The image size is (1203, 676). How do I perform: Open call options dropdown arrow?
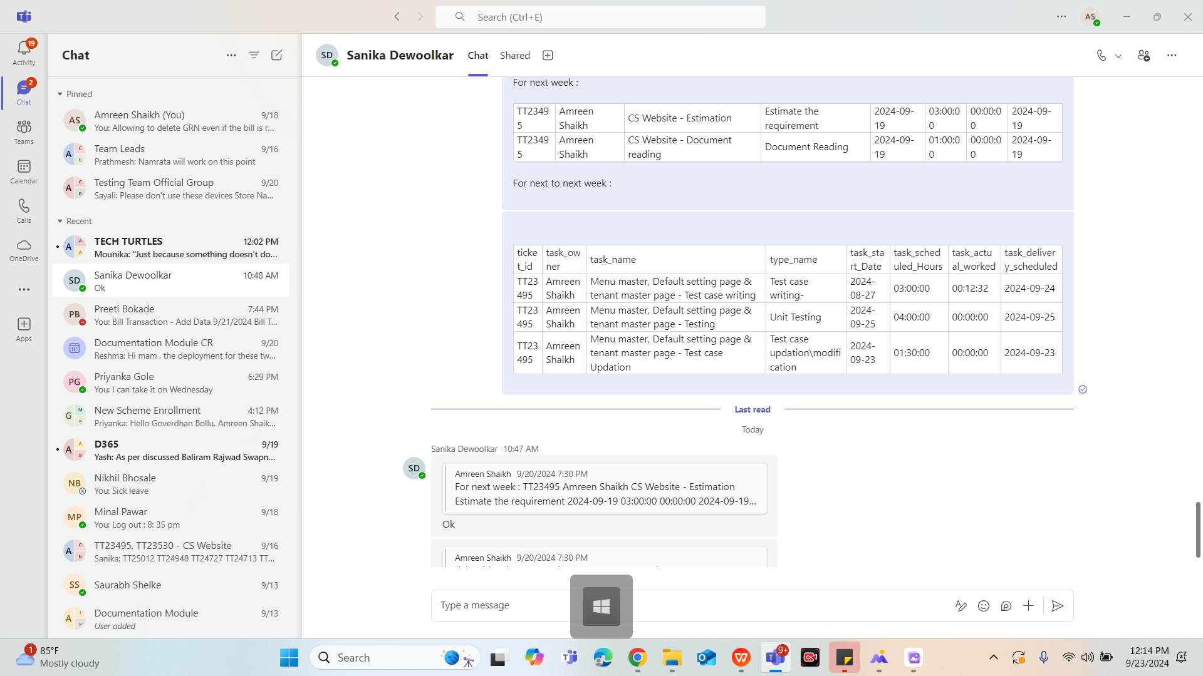(x=1118, y=56)
